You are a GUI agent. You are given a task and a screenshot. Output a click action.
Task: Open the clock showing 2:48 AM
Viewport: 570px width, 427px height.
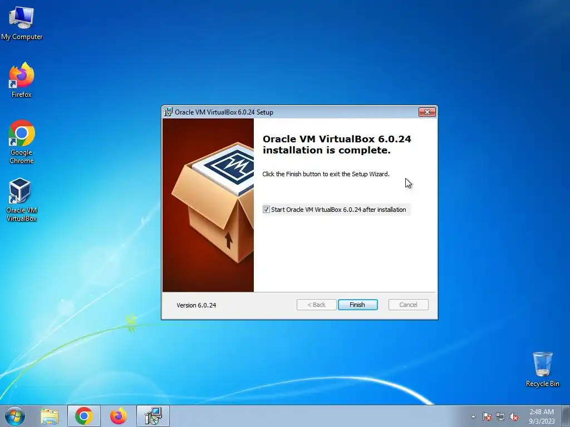[x=542, y=416]
